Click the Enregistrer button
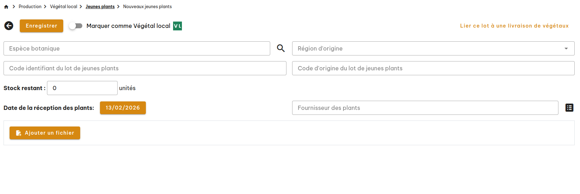Screen dimensions: 580x194 coord(41,26)
